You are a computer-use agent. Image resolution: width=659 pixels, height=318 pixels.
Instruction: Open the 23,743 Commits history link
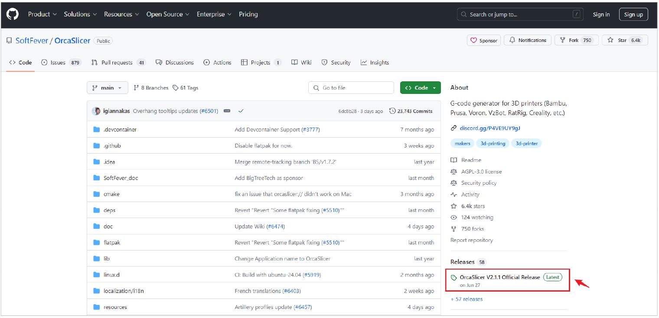(411, 111)
